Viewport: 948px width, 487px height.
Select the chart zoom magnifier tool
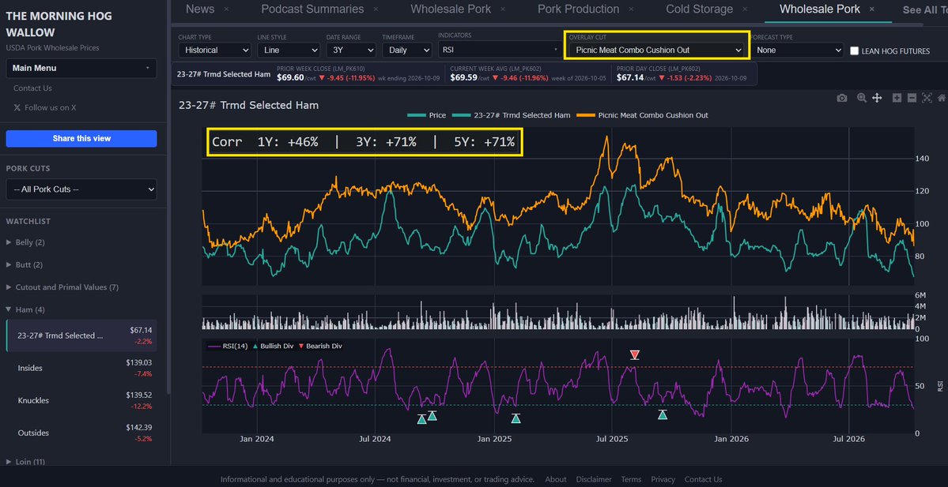(862, 99)
